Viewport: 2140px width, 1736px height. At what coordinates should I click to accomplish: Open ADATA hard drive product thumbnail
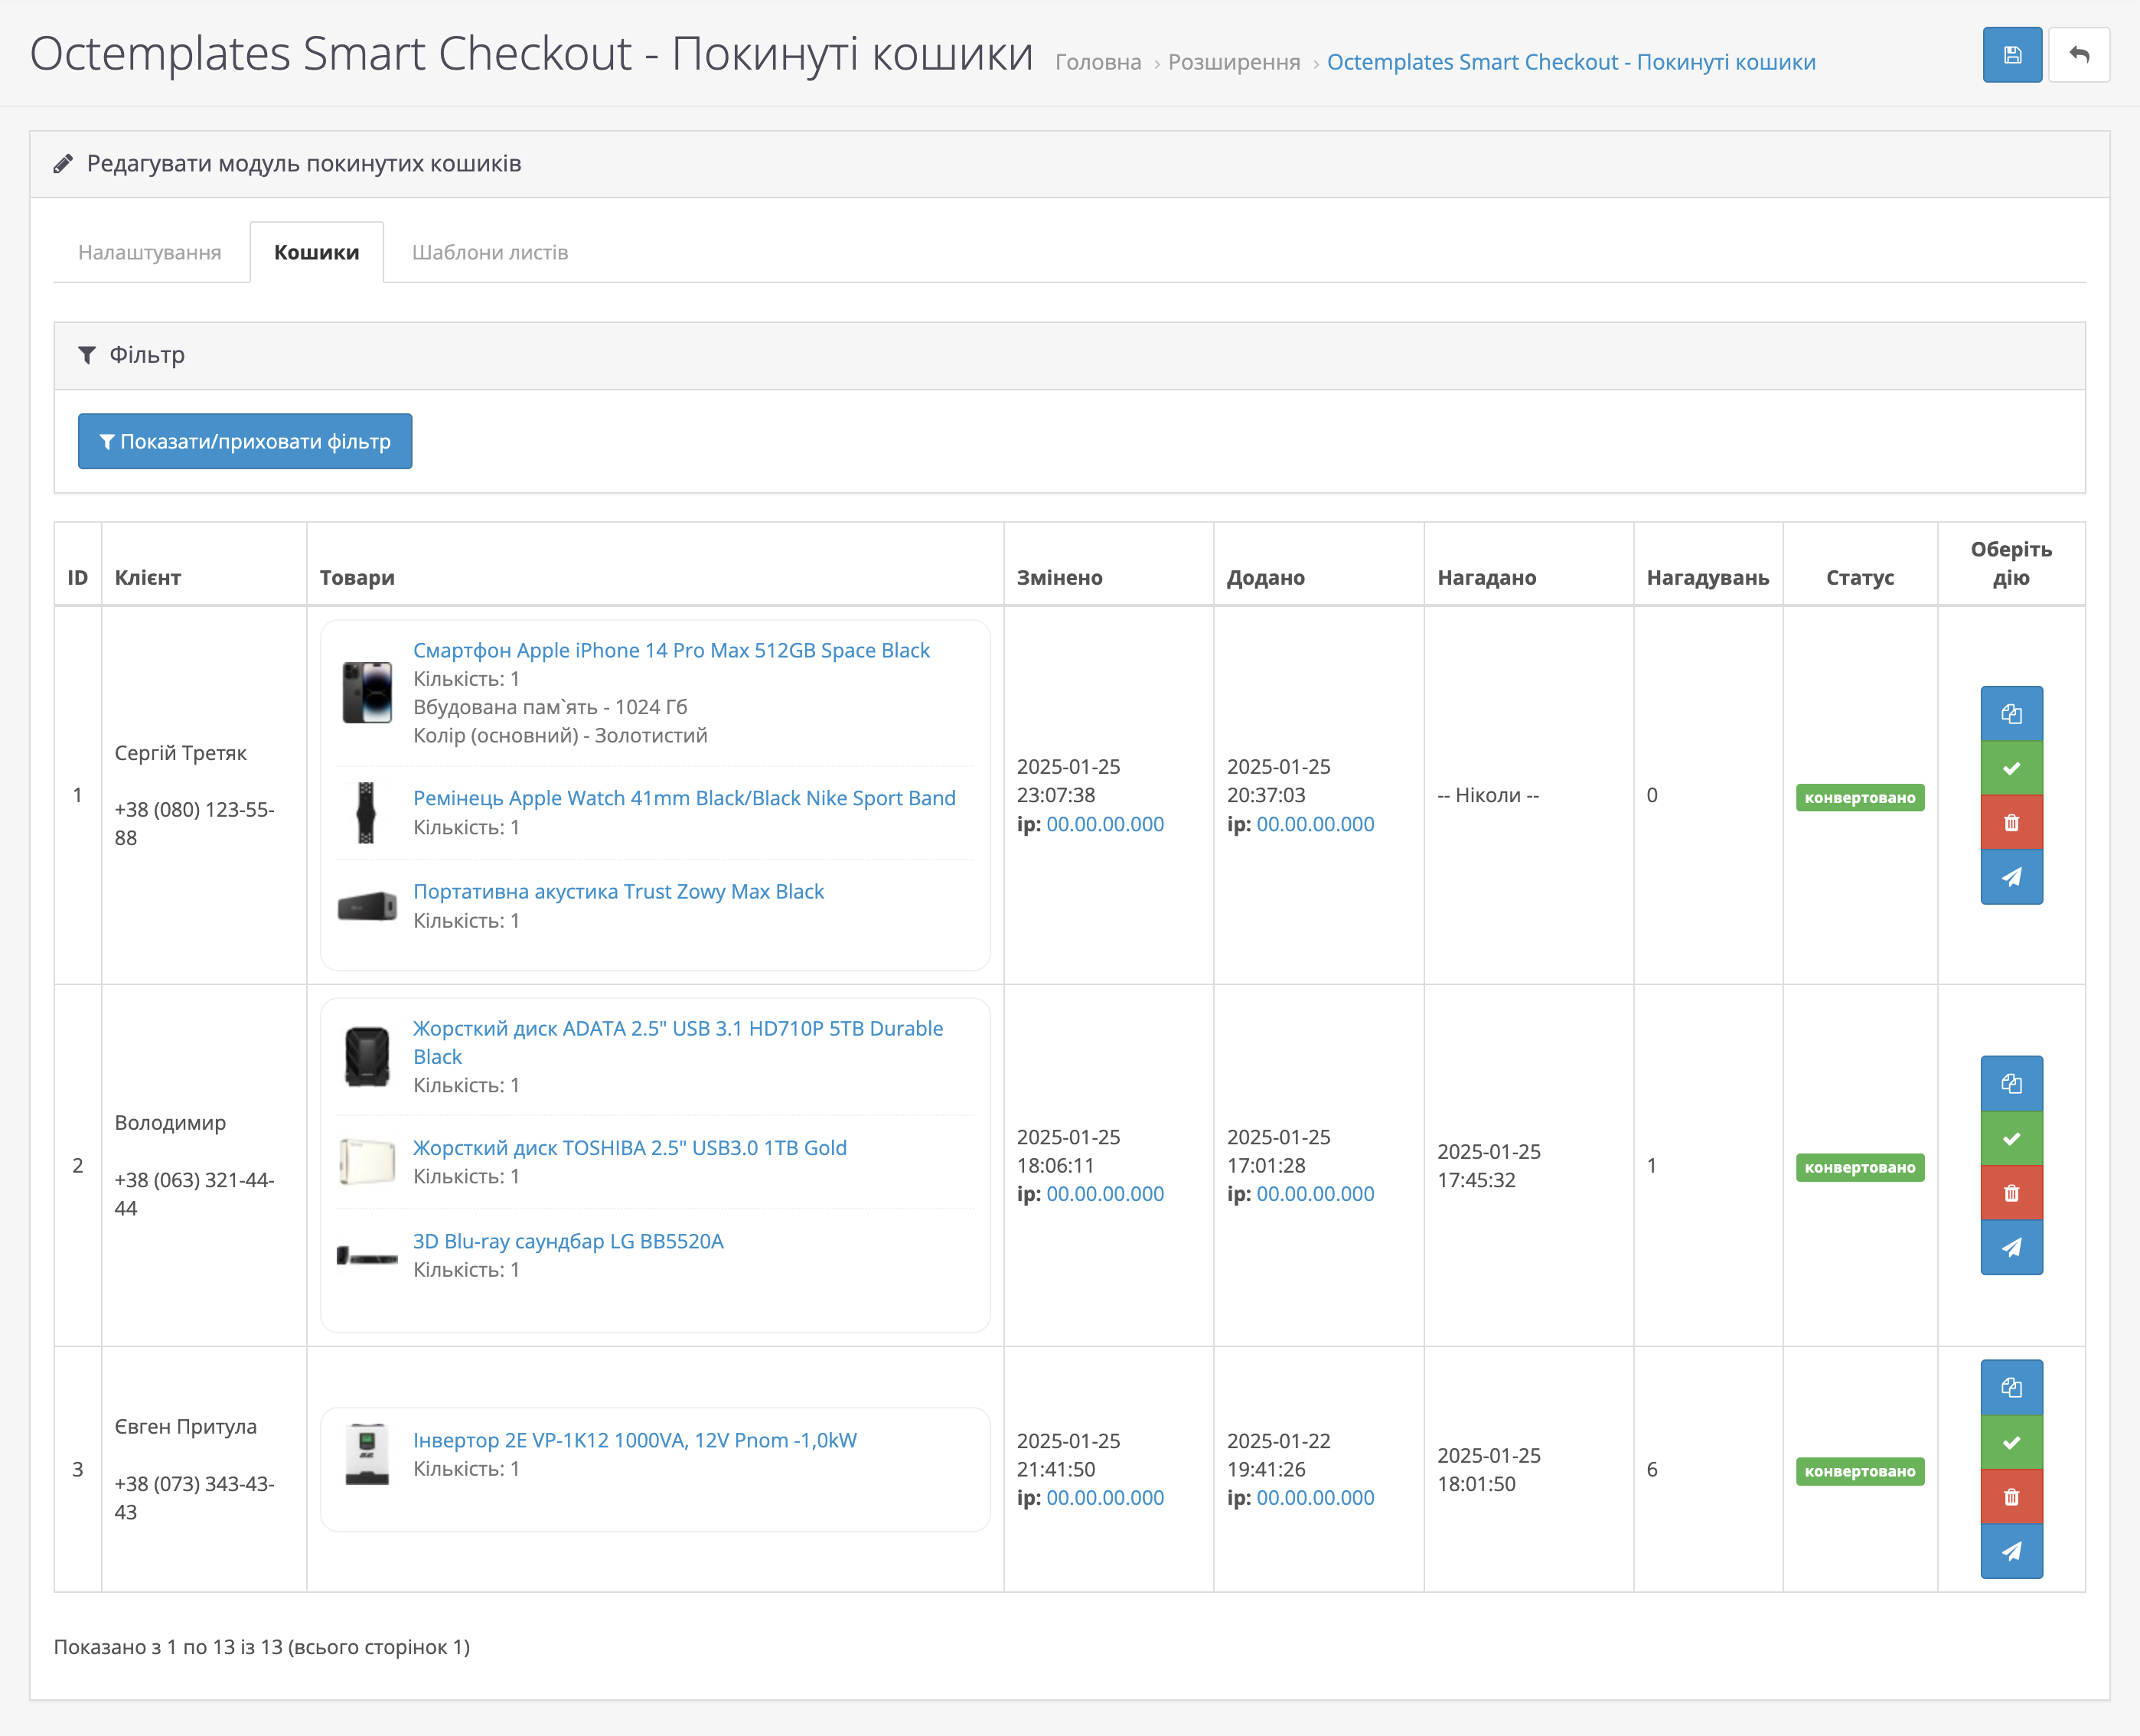pyautogui.click(x=367, y=1056)
